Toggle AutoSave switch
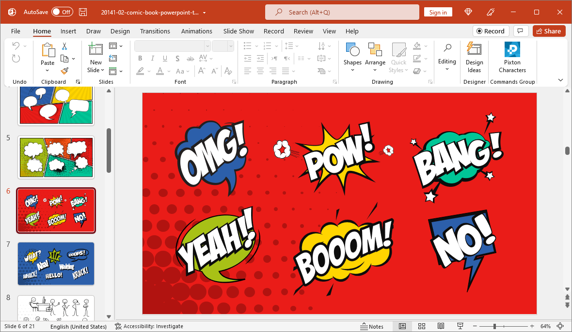 click(x=62, y=12)
